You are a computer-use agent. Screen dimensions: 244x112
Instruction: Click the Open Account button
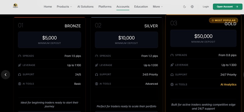click(228, 7)
